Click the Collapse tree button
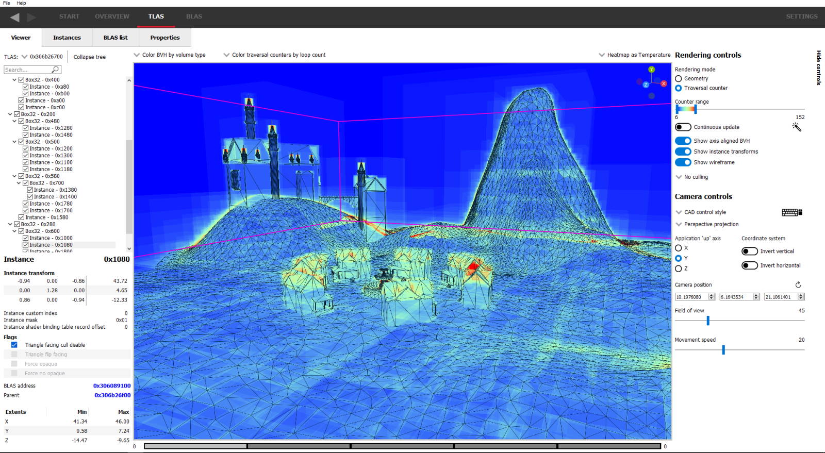This screenshot has width=825, height=453. point(89,57)
